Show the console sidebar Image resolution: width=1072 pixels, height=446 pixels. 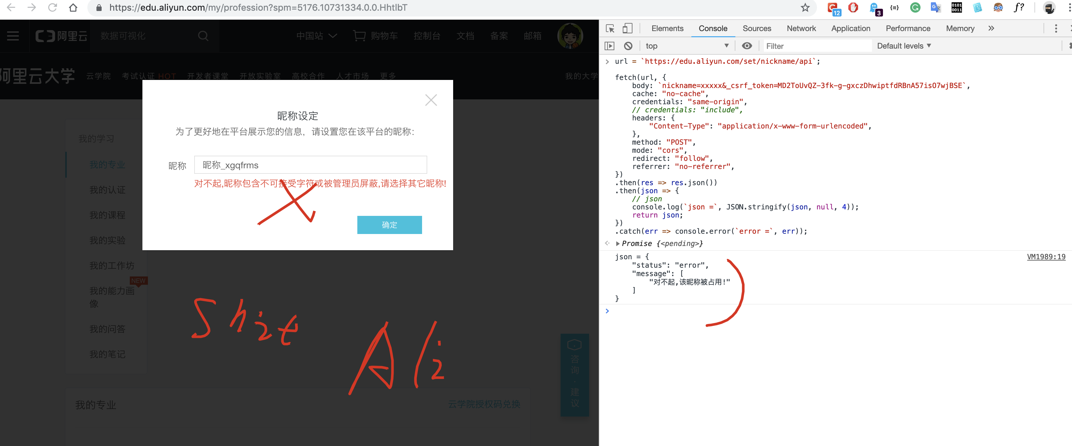609,46
